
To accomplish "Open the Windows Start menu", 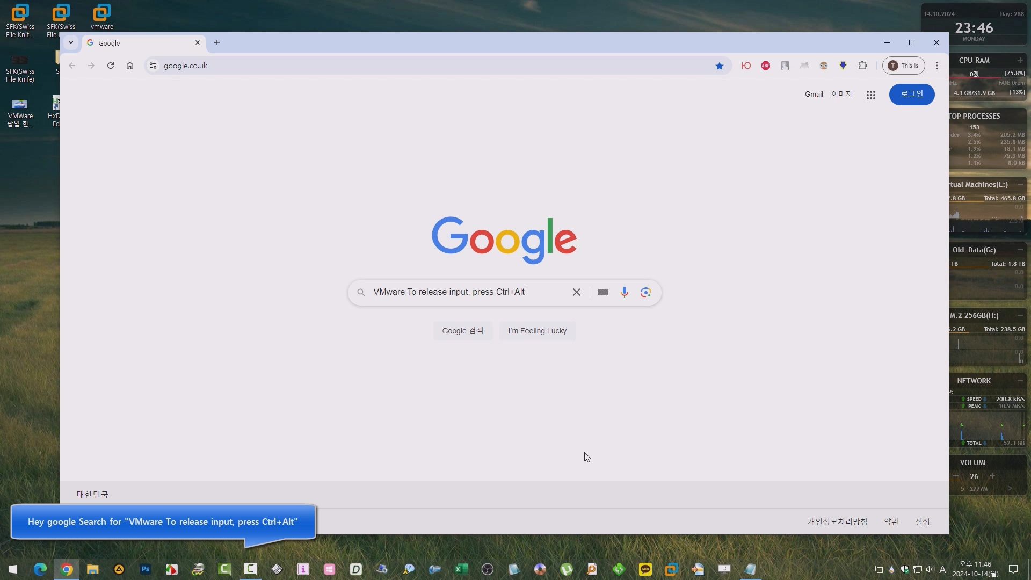I will [13, 569].
